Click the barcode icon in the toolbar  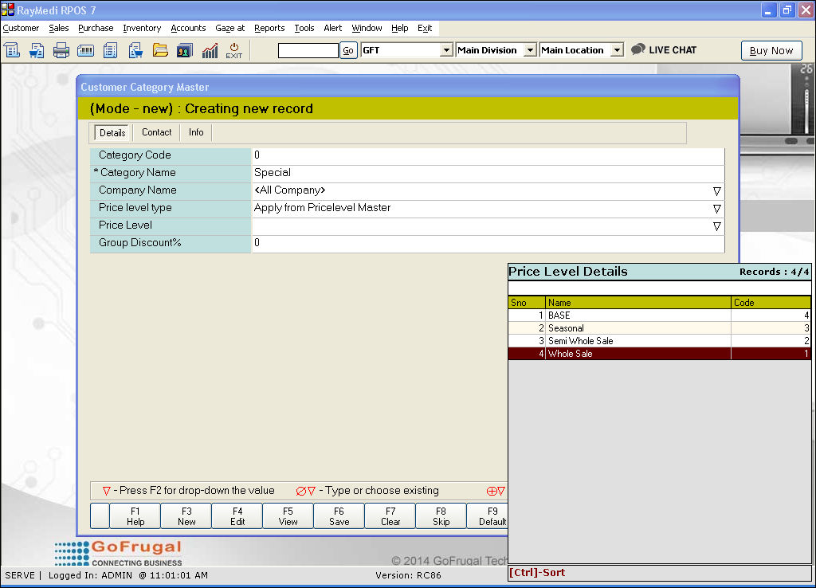coord(85,50)
